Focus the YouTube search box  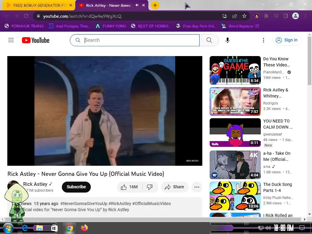point(135,40)
